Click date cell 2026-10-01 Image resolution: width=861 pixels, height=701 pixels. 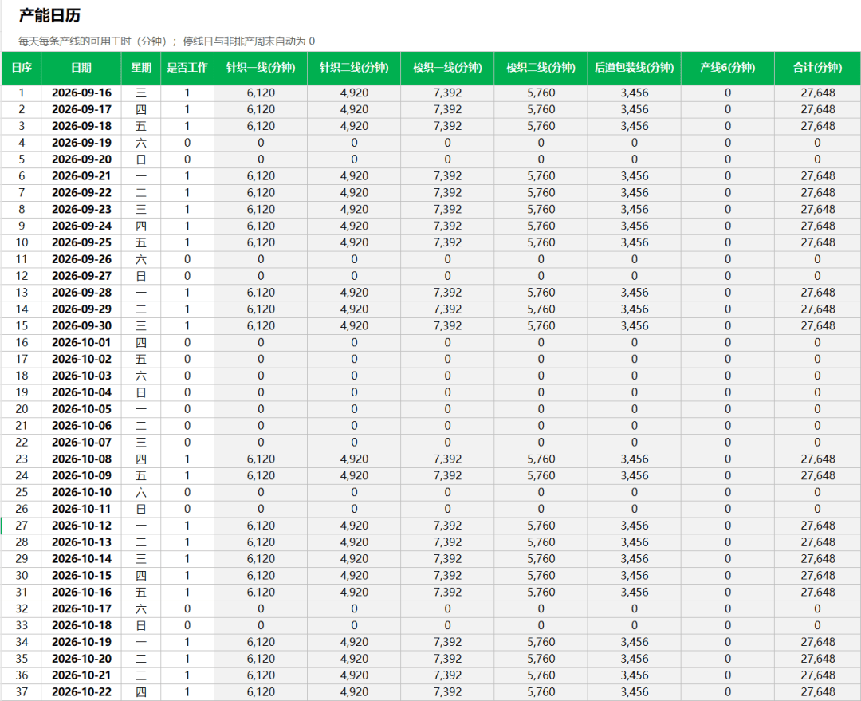[81, 342]
